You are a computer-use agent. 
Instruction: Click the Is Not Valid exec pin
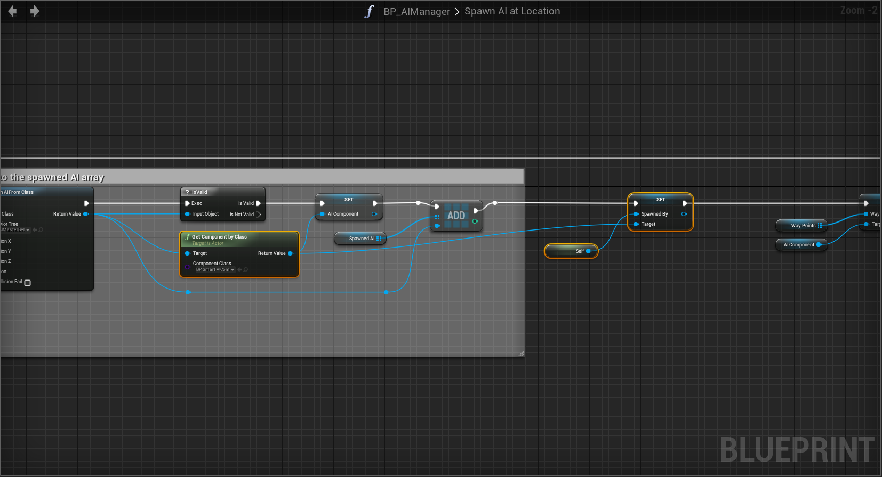(x=259, y=215)
